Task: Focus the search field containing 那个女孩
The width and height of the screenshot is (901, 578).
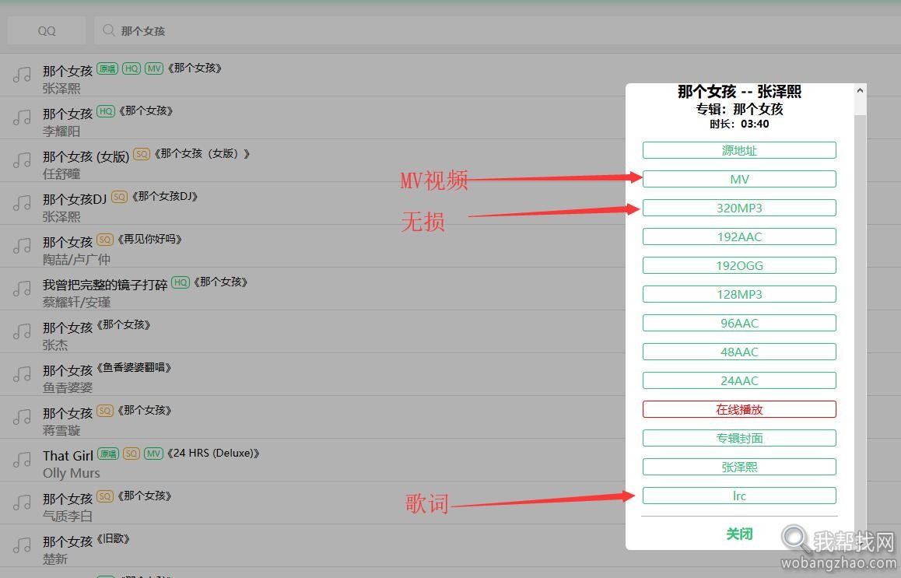Action: 497,30
